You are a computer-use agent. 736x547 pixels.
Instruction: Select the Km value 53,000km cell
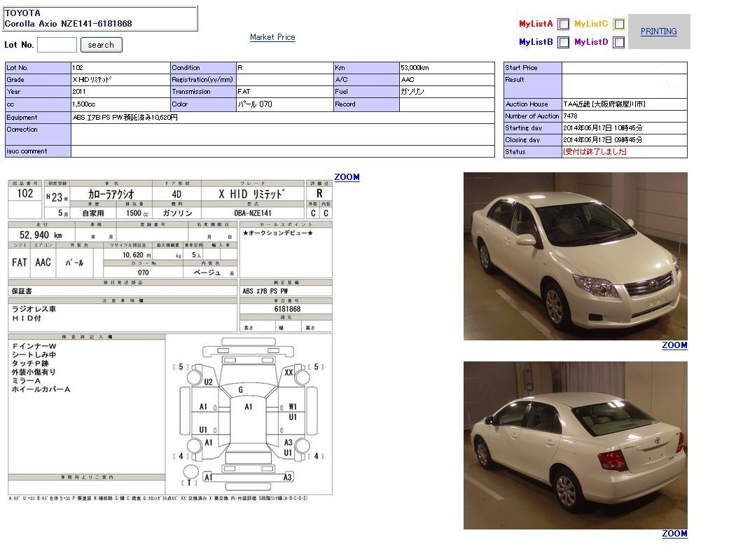[x=446, y=68]
